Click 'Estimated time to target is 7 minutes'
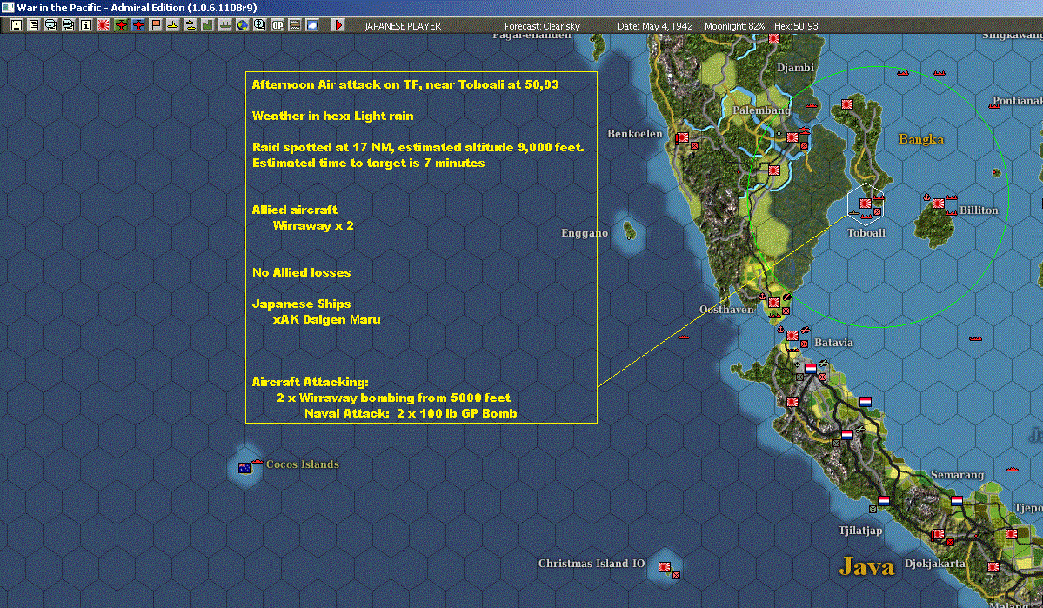 pyautogui.click(x=369, y=163)
